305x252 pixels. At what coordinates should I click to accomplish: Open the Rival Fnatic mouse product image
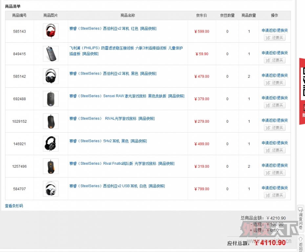51,166
